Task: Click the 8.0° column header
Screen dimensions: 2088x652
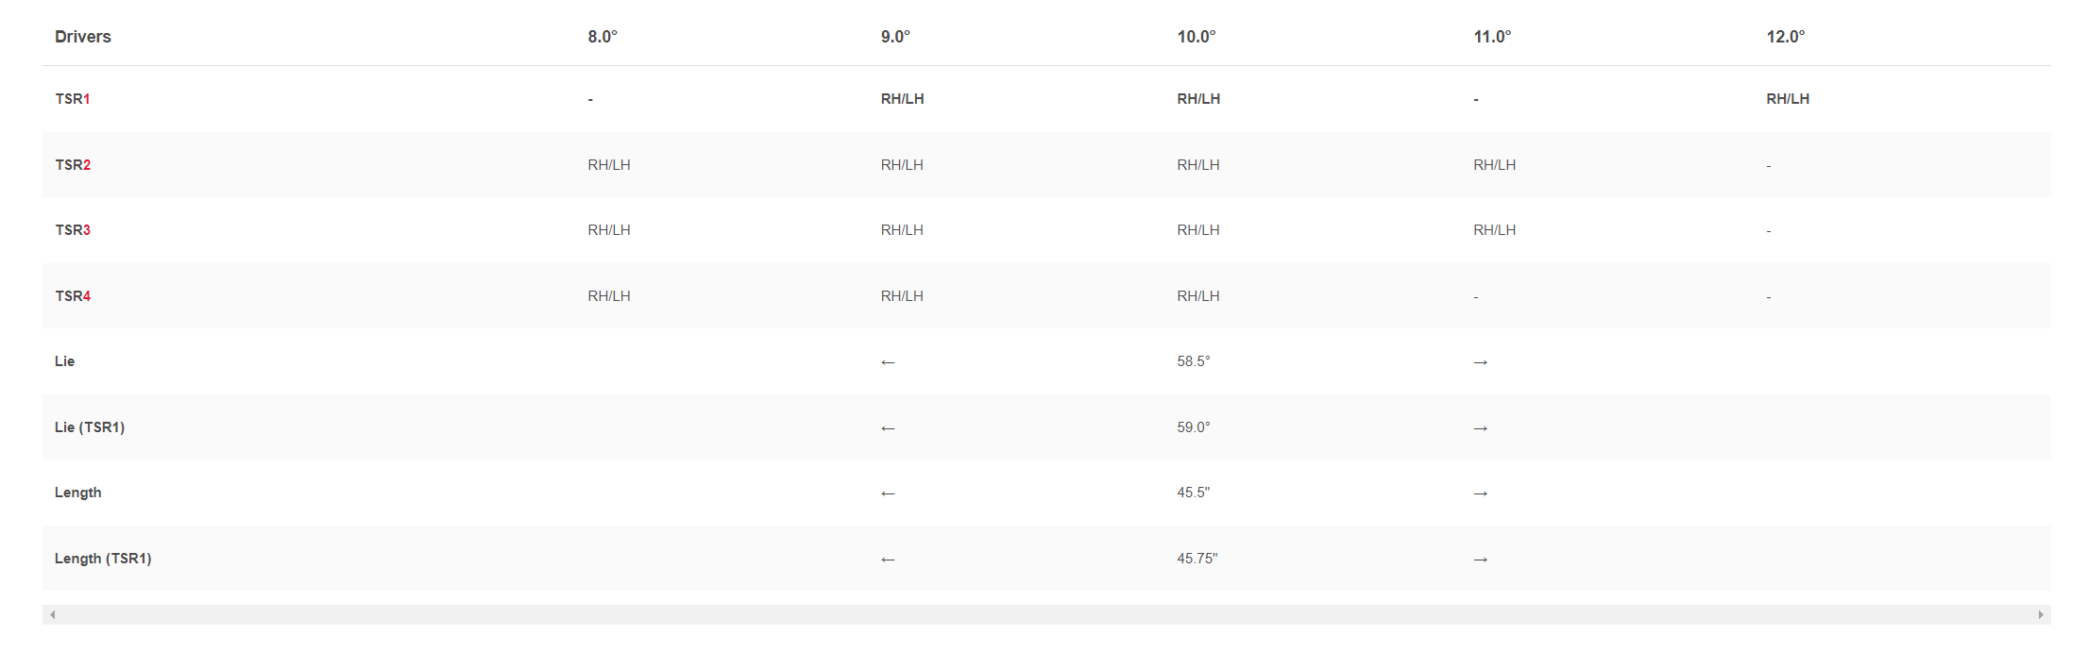Action: click(x=603, y=37)
